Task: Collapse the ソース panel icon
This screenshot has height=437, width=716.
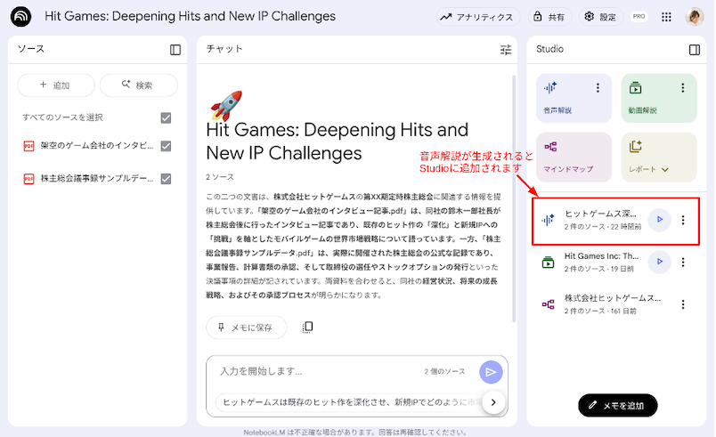Action: pos(175,50)
